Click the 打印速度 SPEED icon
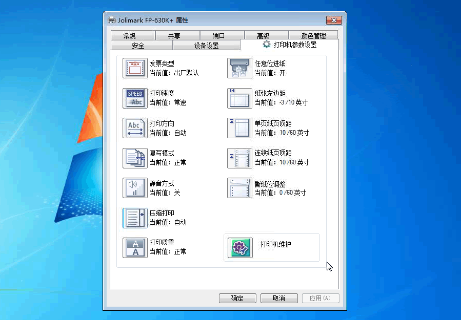Viewport: 461px width, 320px height. coord(135,98)
